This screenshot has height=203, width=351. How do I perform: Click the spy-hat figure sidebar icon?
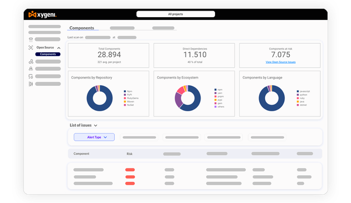tap(31, 68)
